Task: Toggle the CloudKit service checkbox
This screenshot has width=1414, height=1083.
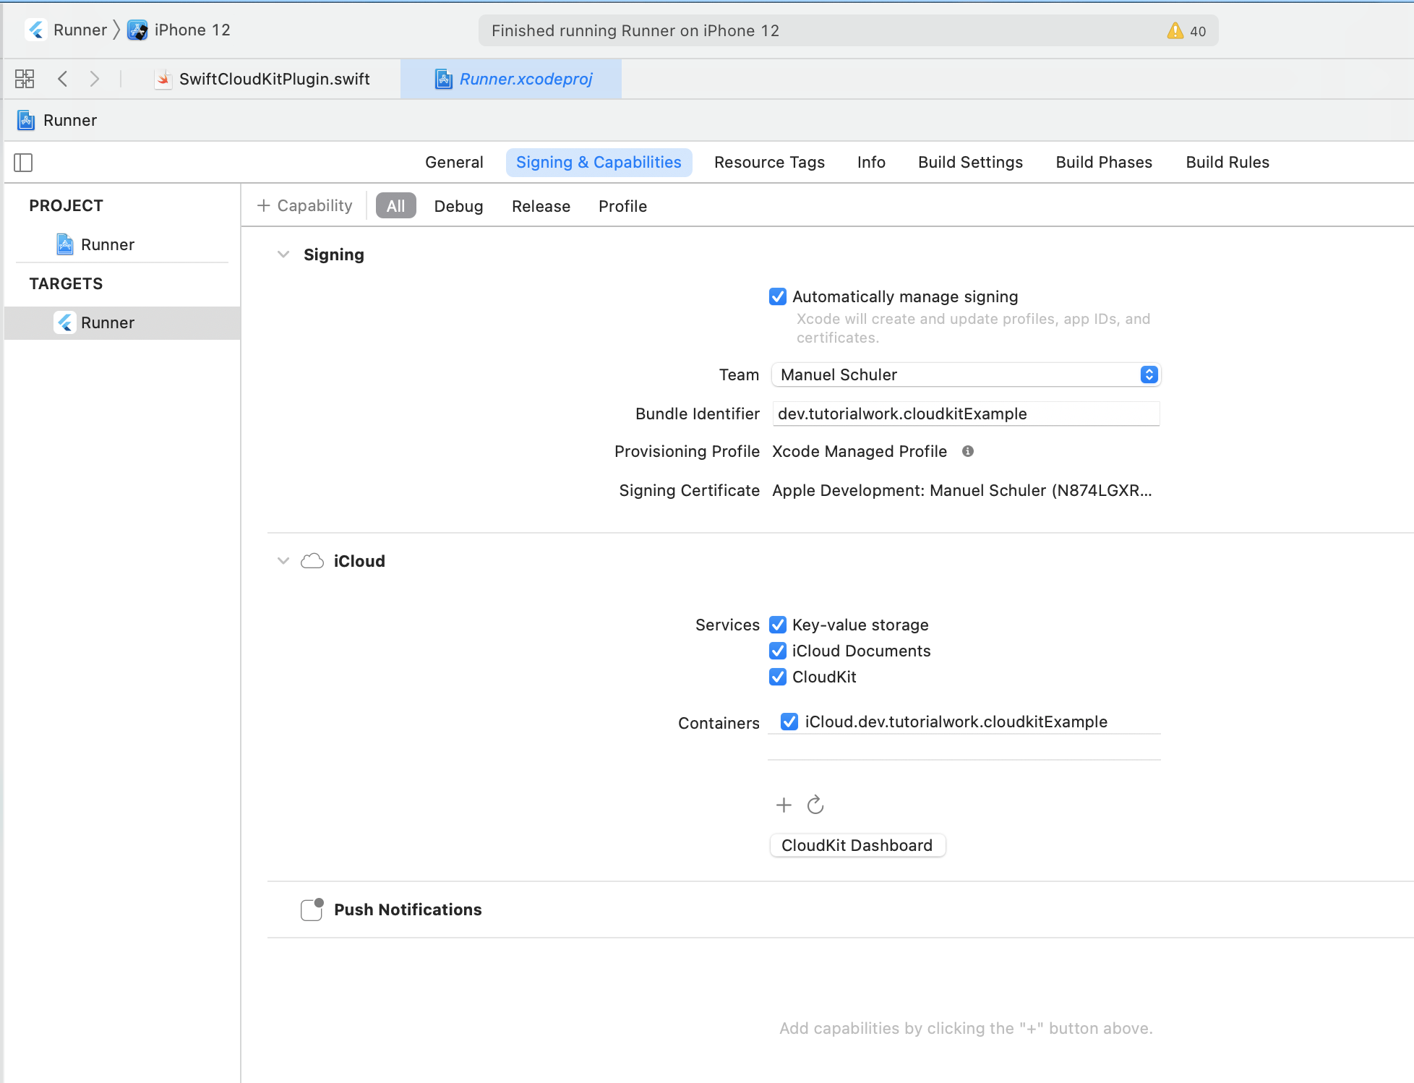Action: [778, 677]
